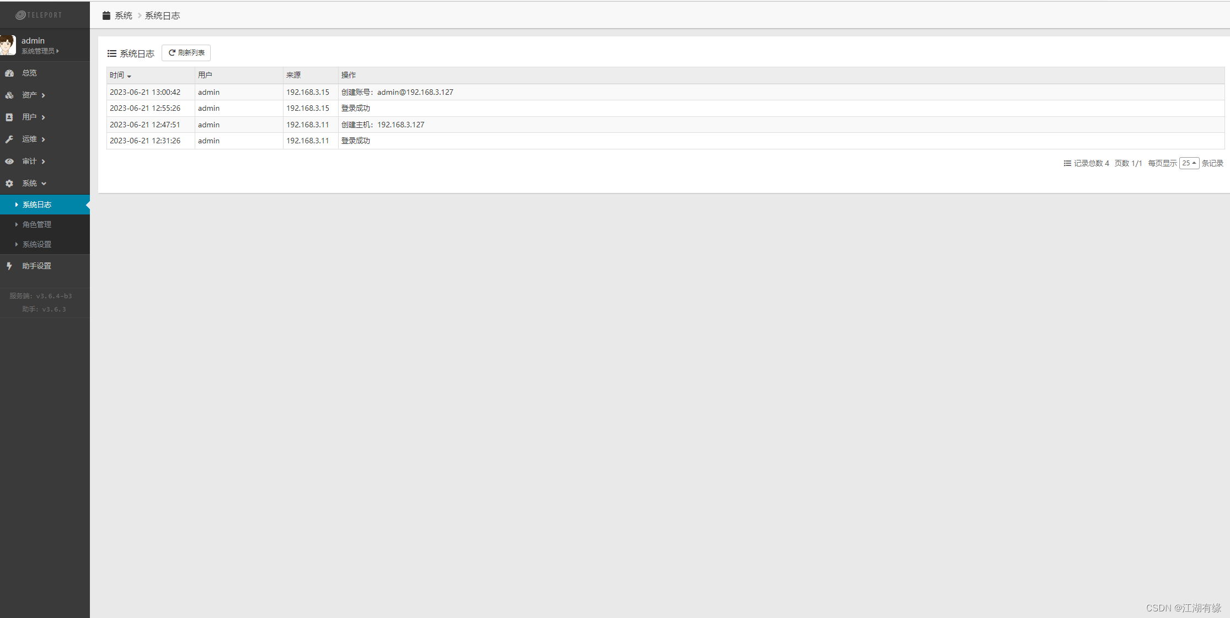Click the 系统 gear icon

[9, 183]
